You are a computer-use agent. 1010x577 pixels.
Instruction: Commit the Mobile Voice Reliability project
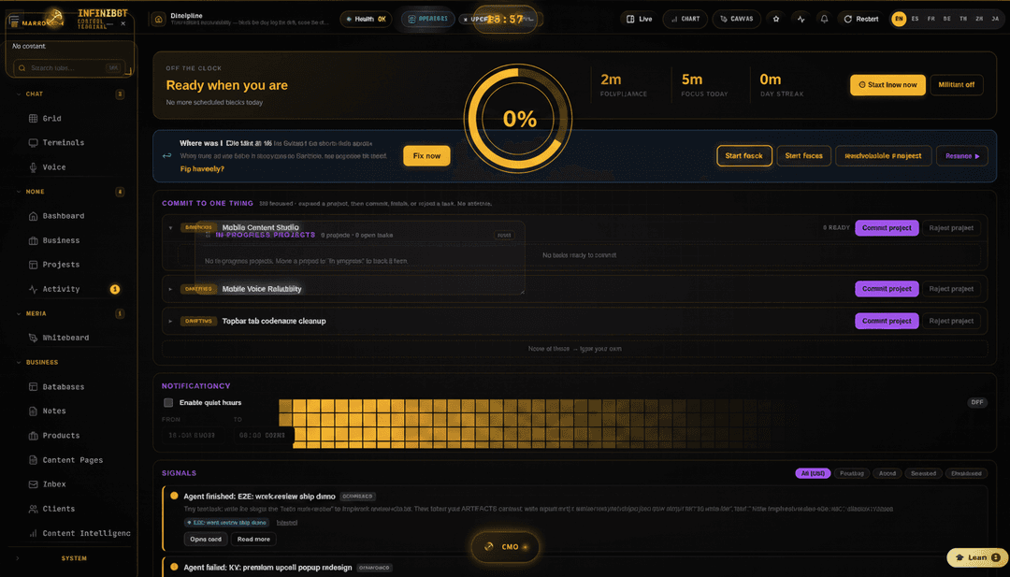[x=887, y=289]
